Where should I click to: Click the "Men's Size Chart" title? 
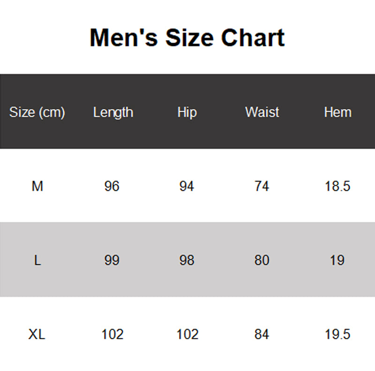pyautogui.click(x=187, y=38)
